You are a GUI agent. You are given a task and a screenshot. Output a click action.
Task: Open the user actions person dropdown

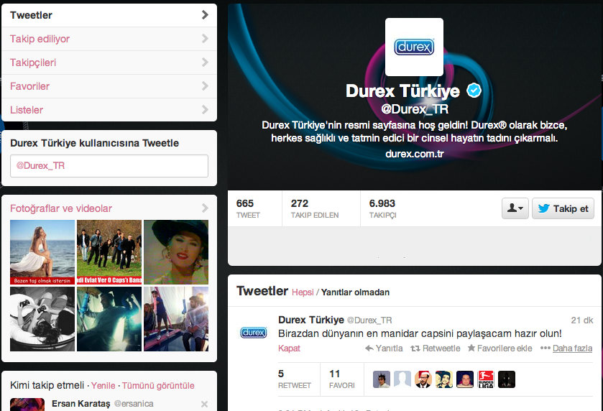(515, 208)
